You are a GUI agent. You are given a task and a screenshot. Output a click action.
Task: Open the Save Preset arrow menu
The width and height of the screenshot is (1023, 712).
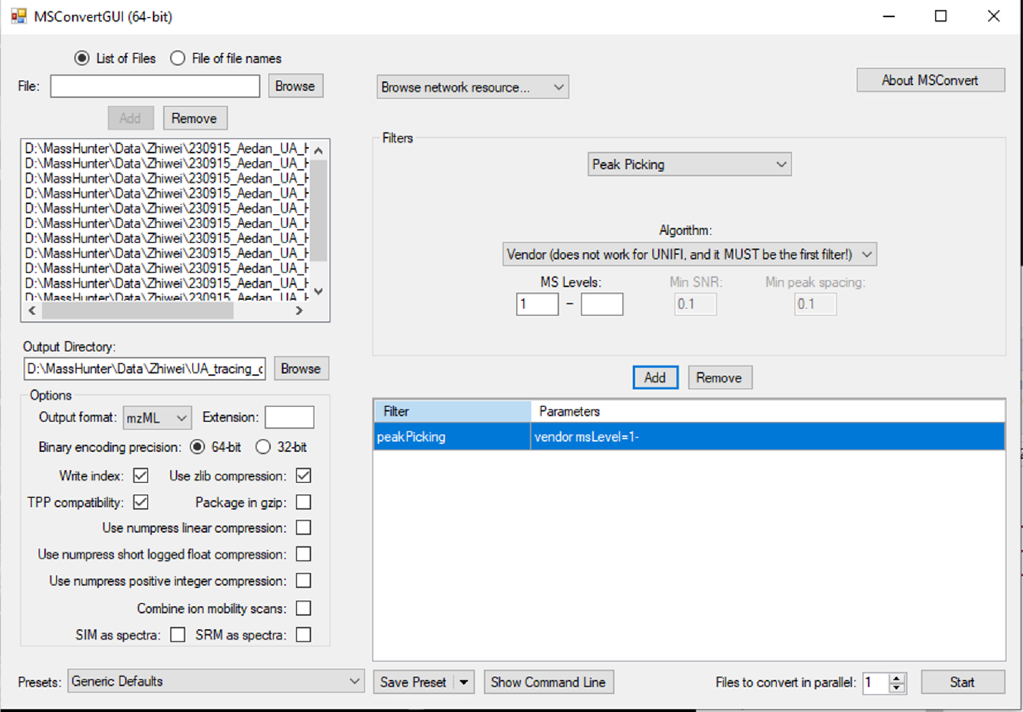coord(464,682)
